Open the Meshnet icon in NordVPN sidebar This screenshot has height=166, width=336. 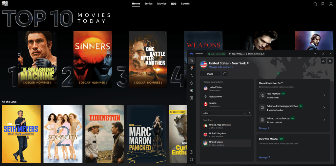tap(191, 83)
